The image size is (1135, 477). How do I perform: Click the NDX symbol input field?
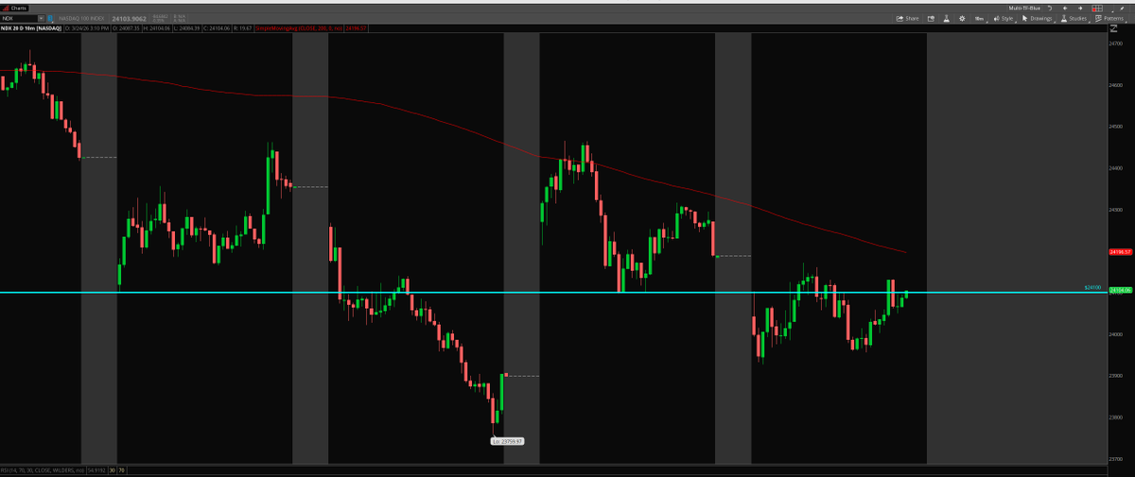tap(18, 19)
